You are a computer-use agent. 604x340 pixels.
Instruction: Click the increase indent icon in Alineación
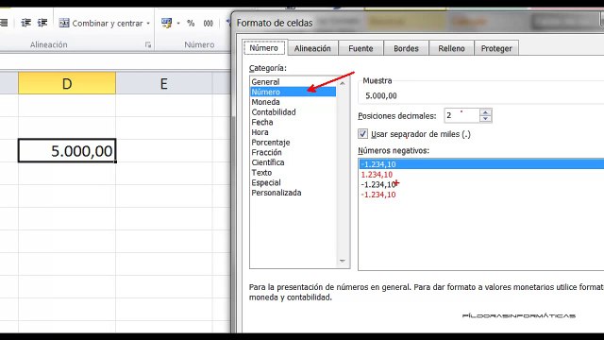pyautogui.click(x=42, y=23)
